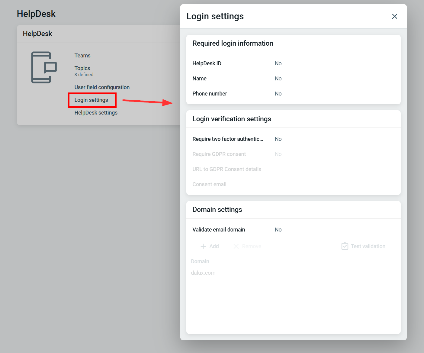
Task: Close the Login settings panel
Action: (394, 16)
